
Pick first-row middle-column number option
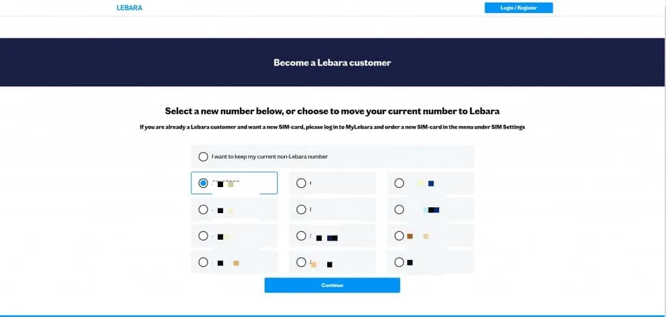pyautogui.click(x=301, y=183)
